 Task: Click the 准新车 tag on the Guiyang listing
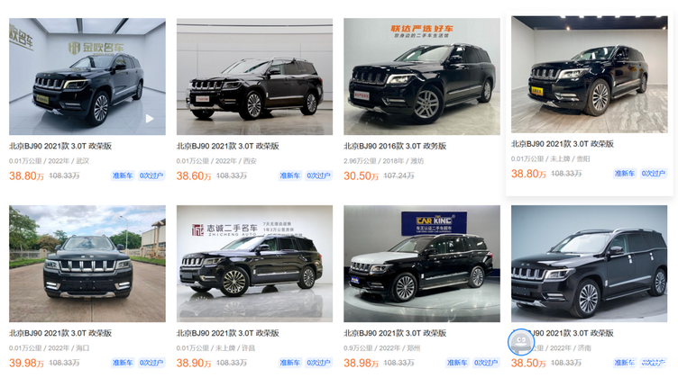(x=625, y=174)
